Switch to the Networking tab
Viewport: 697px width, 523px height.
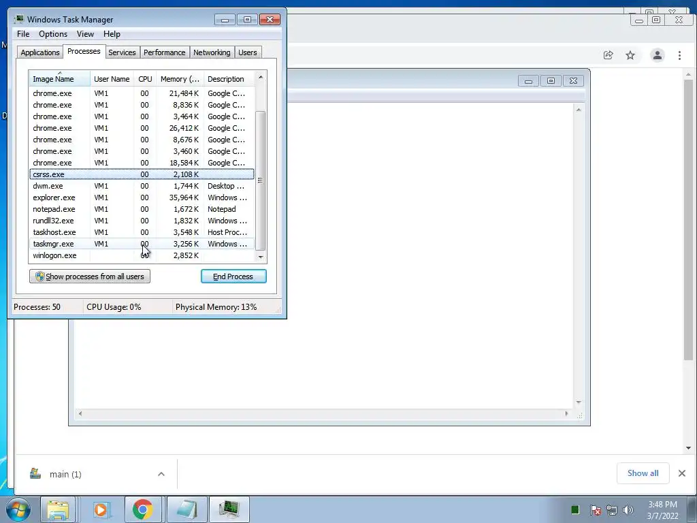coord(212,52)
